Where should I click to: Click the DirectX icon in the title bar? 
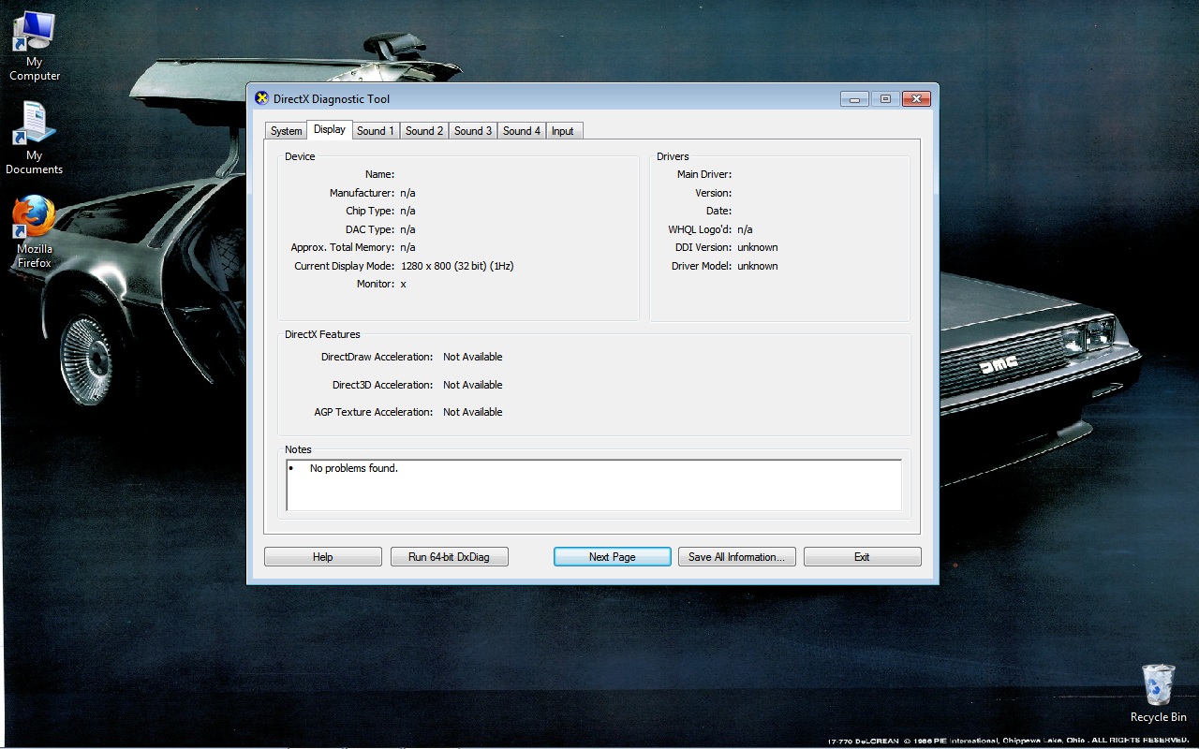[262, 98]
